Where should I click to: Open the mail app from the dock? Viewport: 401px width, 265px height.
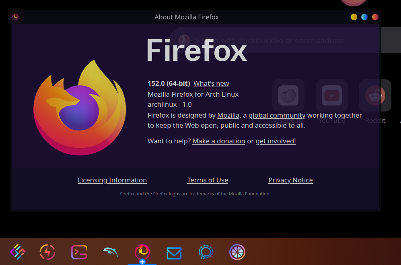pyautogui.click(x=174, y=253)
